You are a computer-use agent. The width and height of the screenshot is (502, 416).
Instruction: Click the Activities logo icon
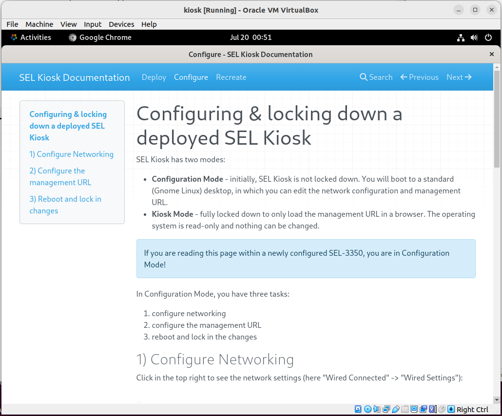14,38
